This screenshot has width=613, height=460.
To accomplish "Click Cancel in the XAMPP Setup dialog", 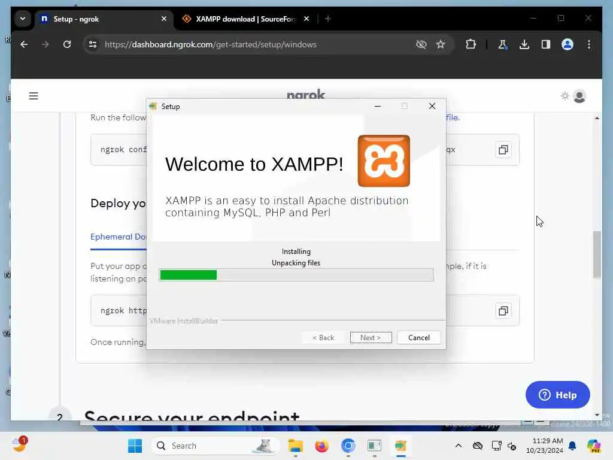I will pyautogui.click(x=418, y=338).
